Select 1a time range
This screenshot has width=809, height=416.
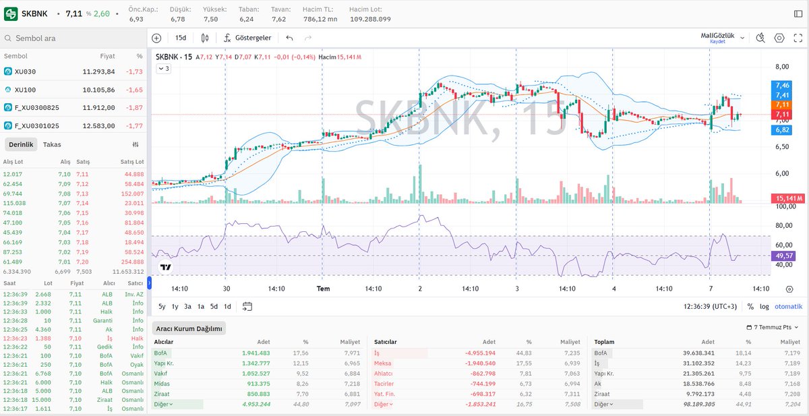click(x=201, y=306)
